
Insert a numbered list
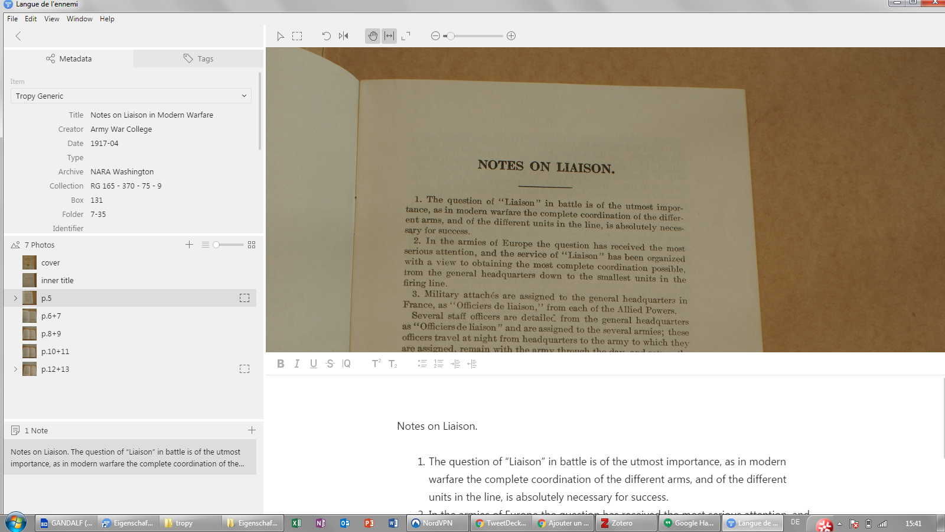439,364
